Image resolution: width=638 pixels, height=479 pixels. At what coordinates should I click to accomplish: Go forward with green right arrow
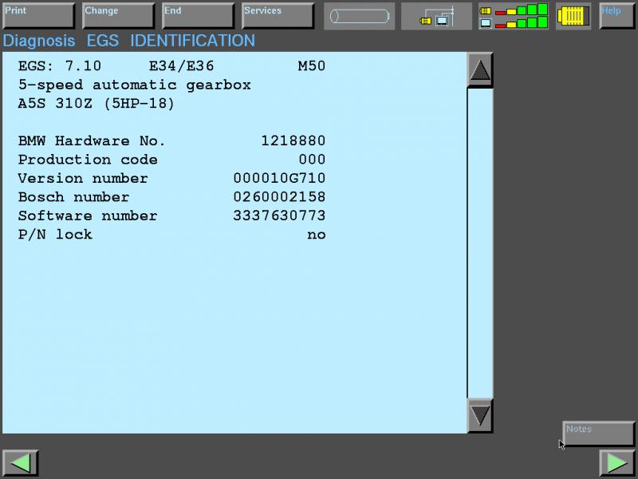(x=616, y=463)
